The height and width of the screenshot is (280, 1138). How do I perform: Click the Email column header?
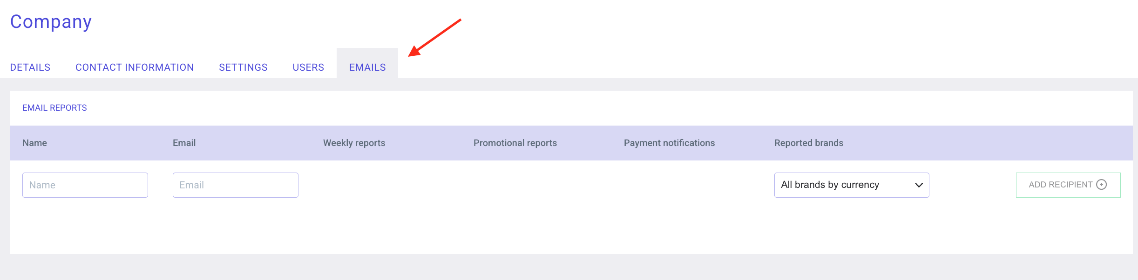point(184,143)
